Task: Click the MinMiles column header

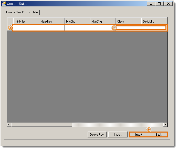Action: pyautogui.click(x=26, y=21)
